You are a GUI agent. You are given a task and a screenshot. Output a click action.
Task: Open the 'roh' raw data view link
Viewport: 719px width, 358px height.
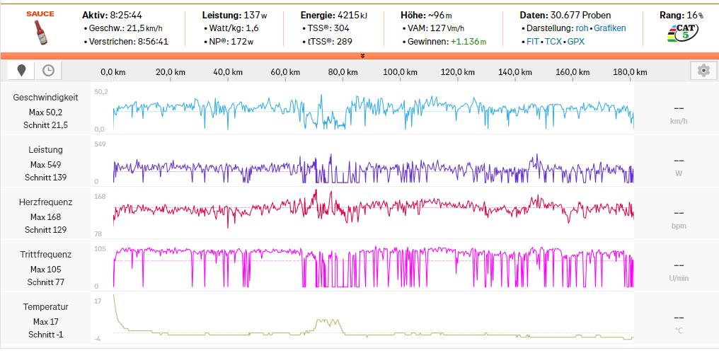pos(582,28)
